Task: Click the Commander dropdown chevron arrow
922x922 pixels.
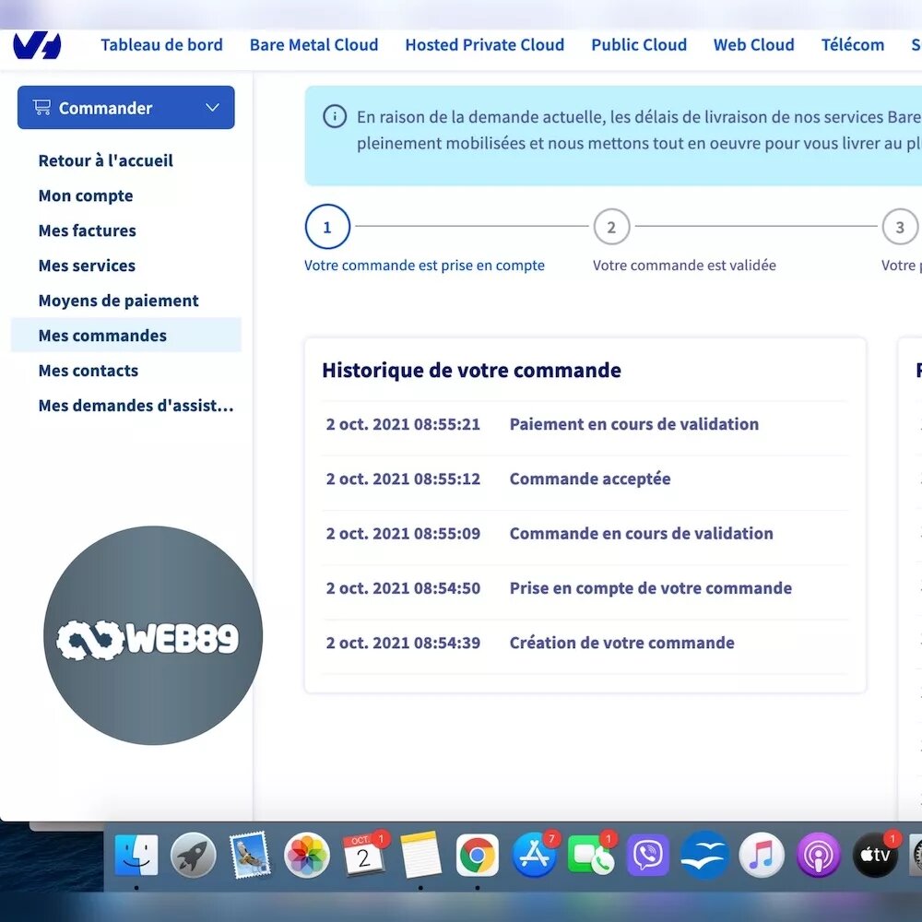Action: coord(212,108)
